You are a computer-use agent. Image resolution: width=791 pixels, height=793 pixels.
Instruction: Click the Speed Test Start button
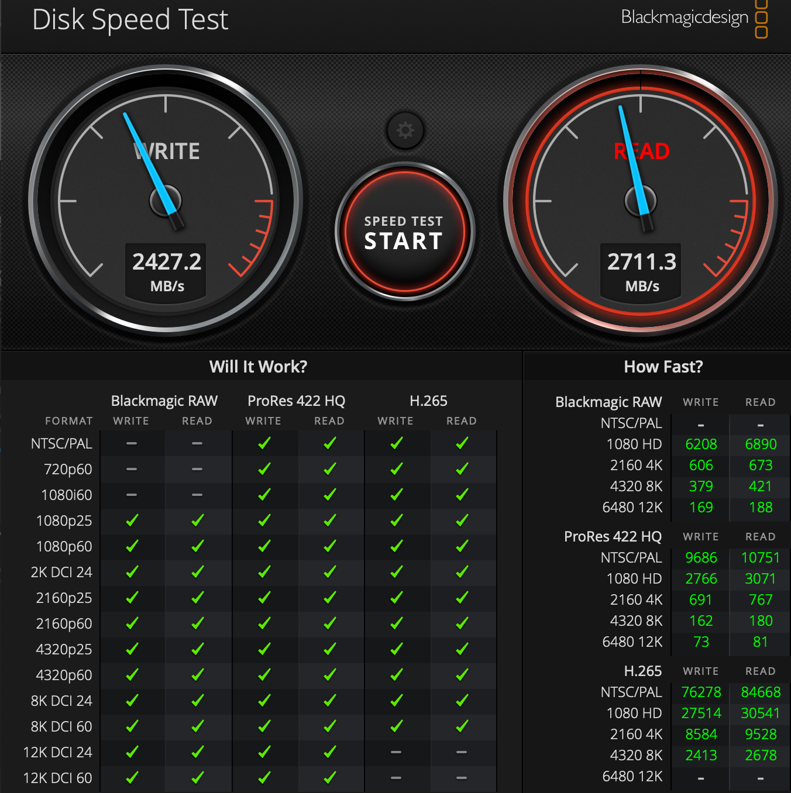click(x=405, y=232)
